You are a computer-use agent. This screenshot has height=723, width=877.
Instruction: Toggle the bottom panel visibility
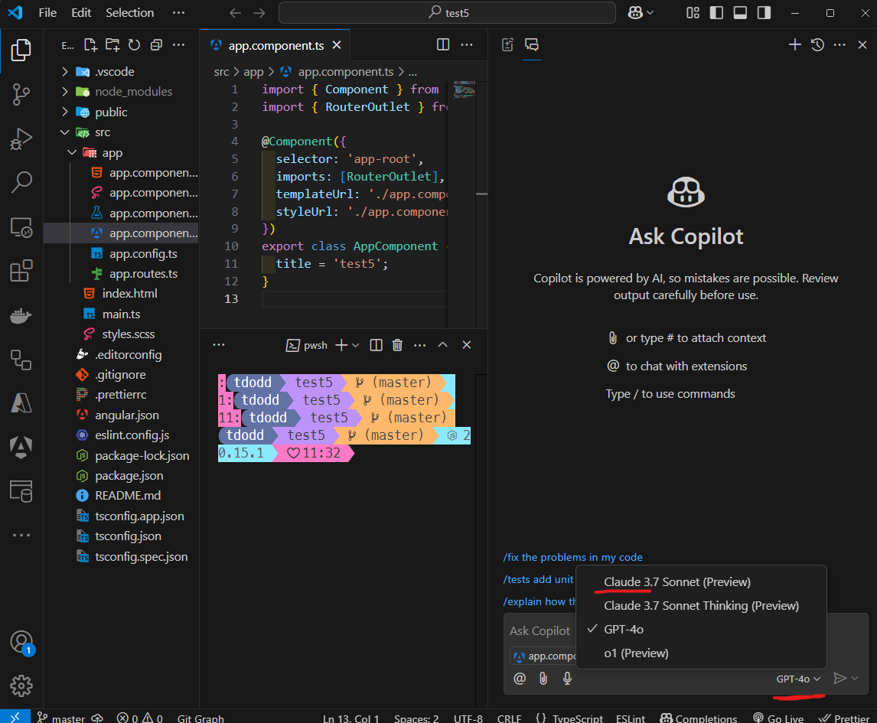[x=740, y=13]
